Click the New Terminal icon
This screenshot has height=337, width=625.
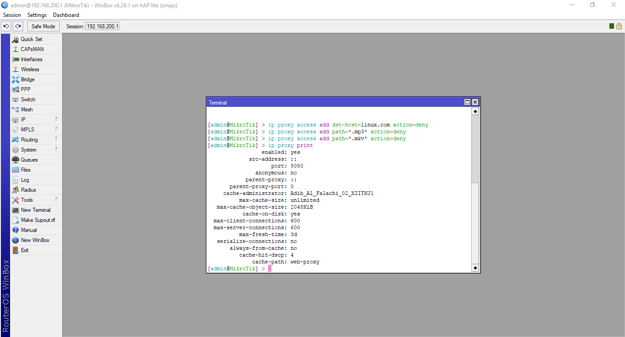click(x=16, y=210)
